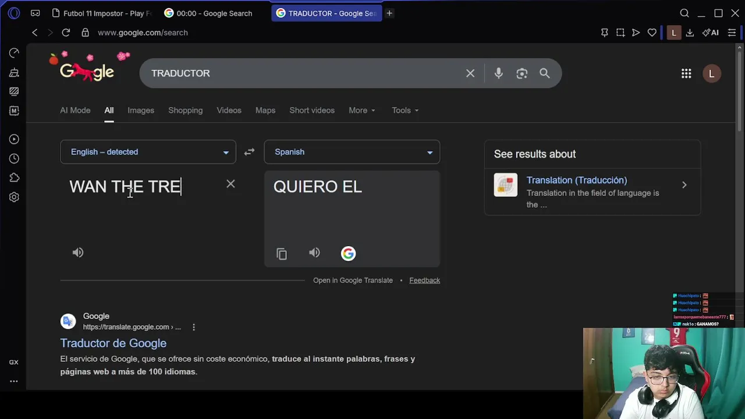The height and width of the screenshot is (419, 745).
Task: Click the GX label in sidebar
Action: pos(14,362)
